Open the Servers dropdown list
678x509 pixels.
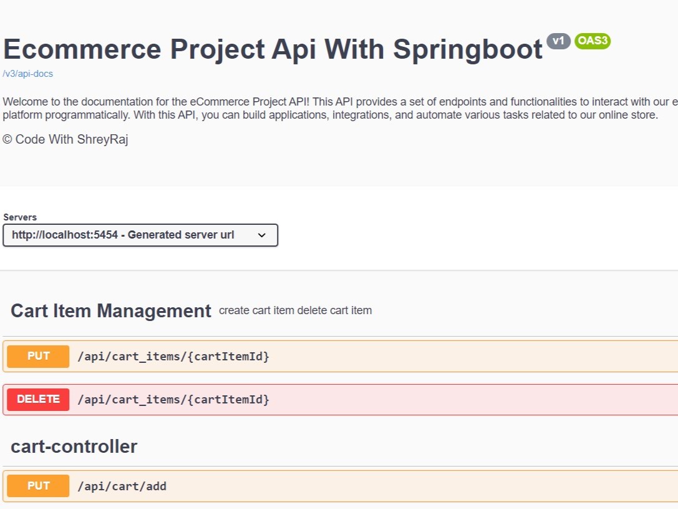point(140,235)
